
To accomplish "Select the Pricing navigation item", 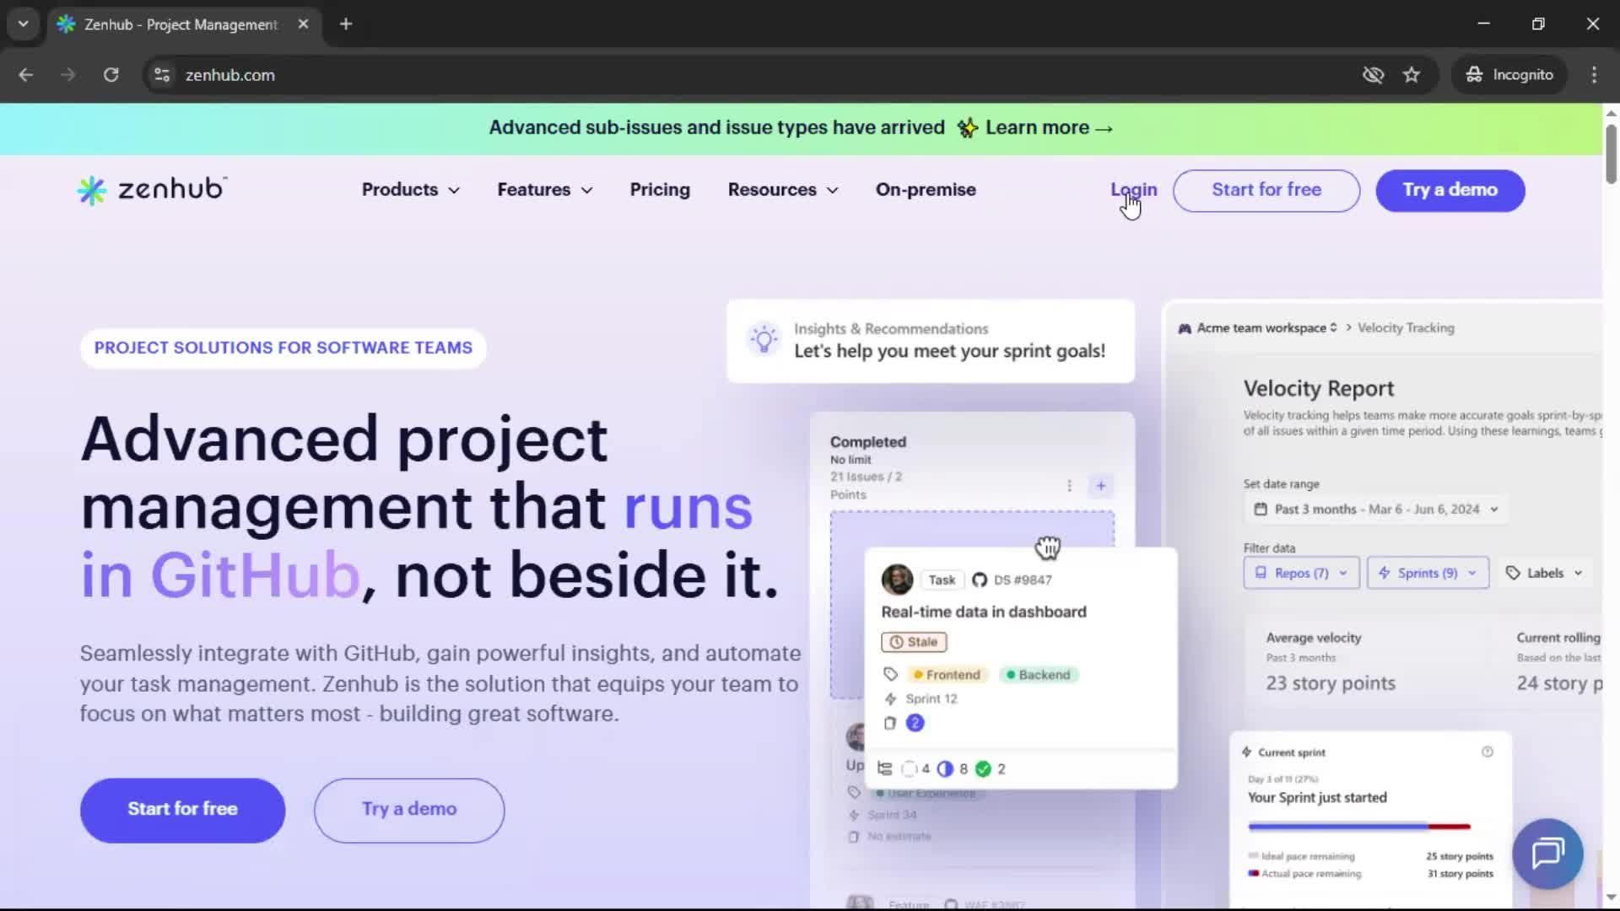I will click(x=660, y=190).
